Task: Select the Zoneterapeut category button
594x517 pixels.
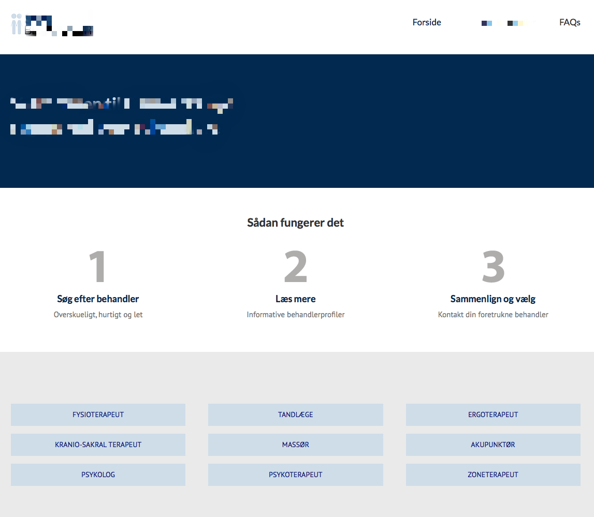Action: click(493, 475)
